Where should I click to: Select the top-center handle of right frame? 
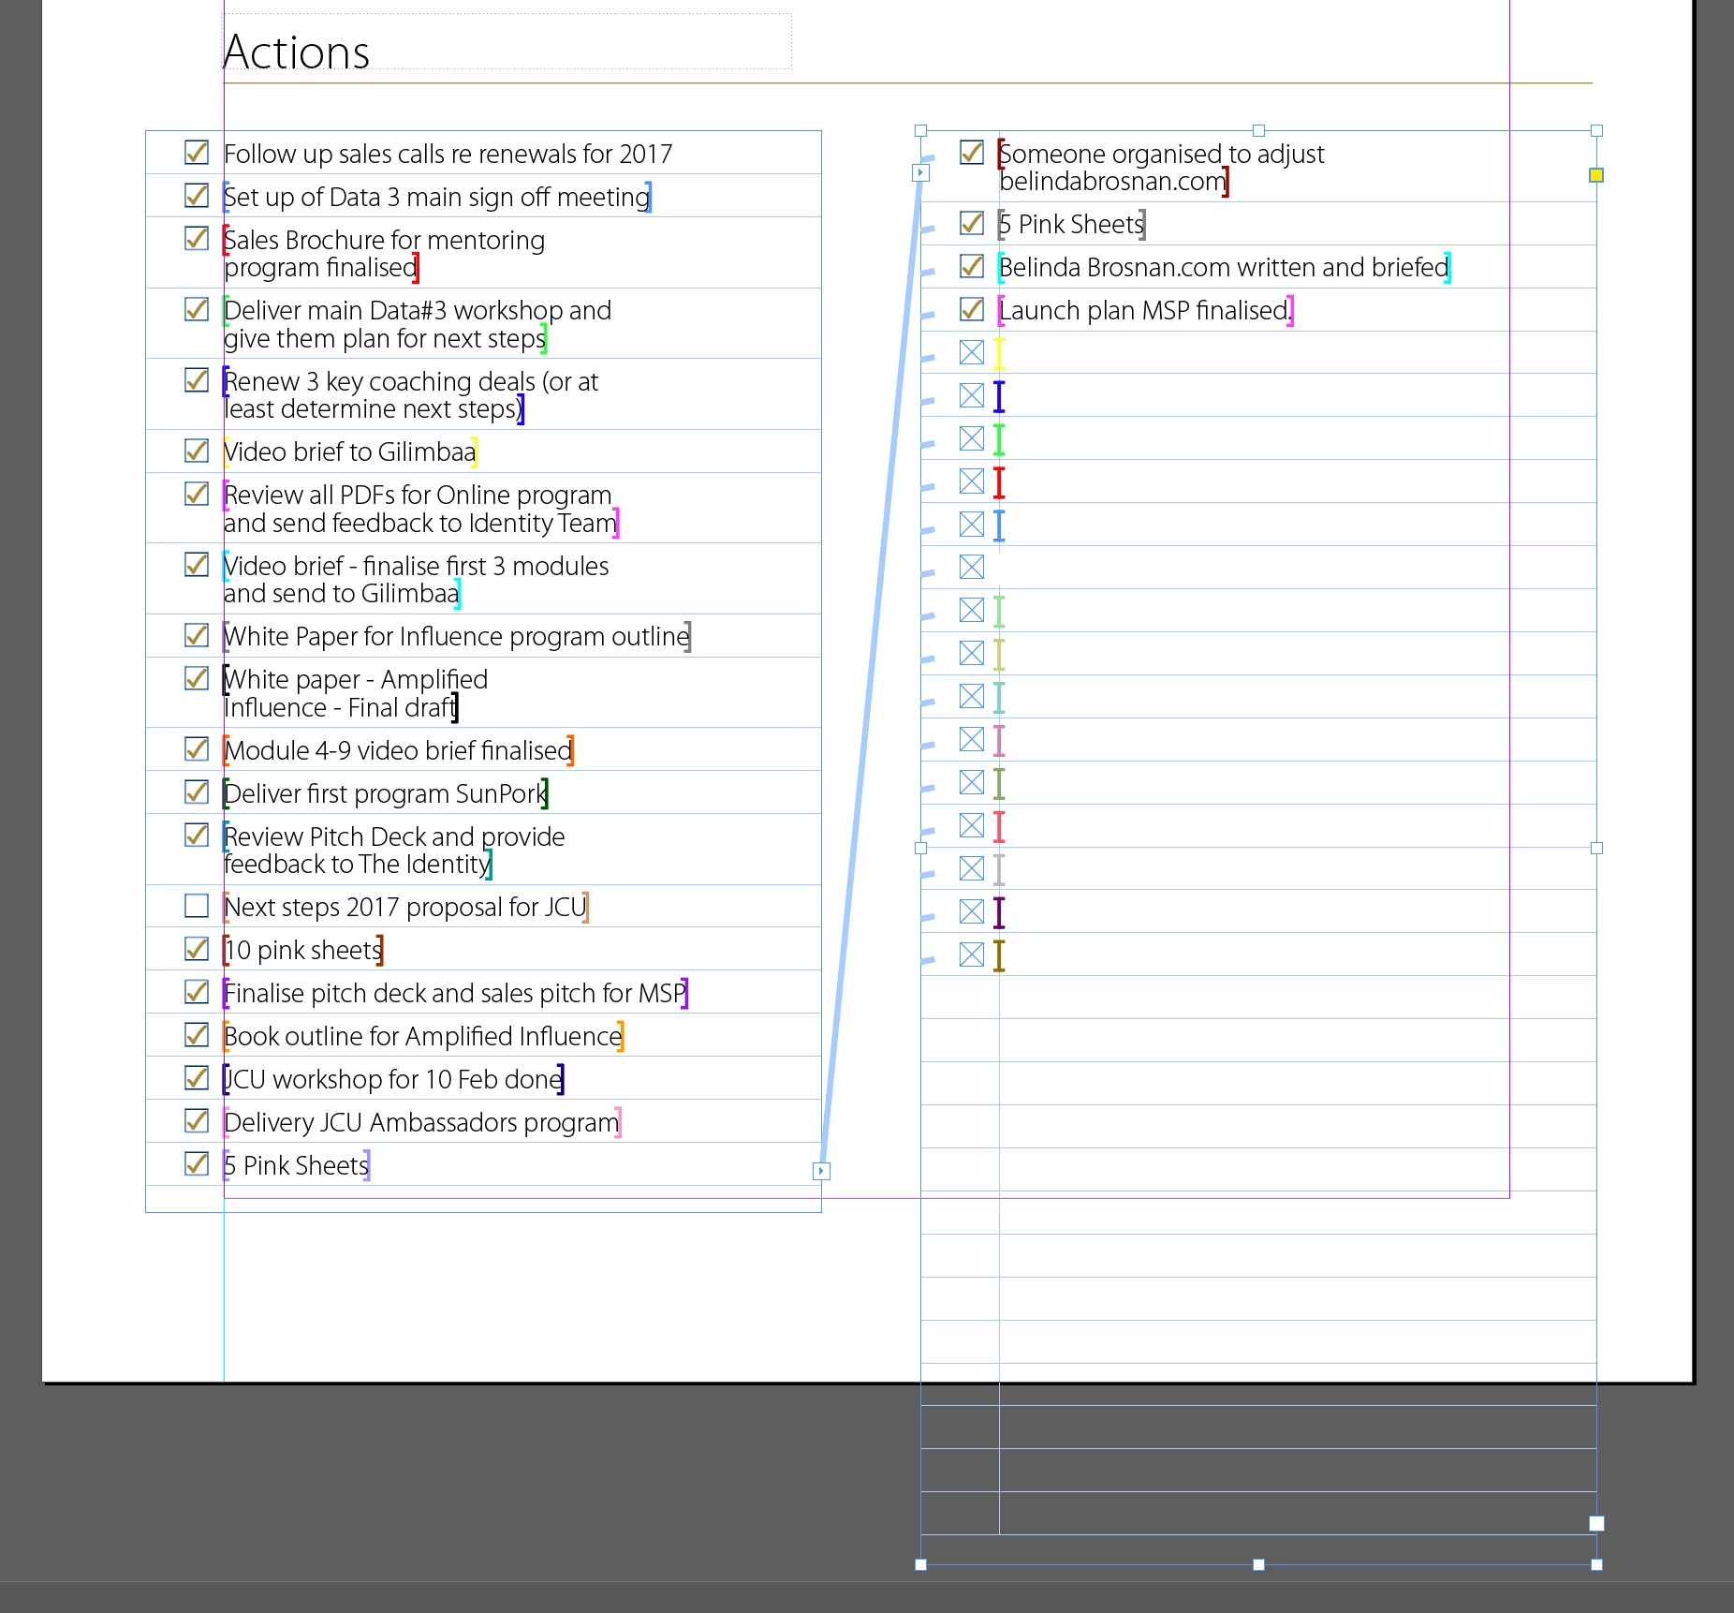(1258, 131)
